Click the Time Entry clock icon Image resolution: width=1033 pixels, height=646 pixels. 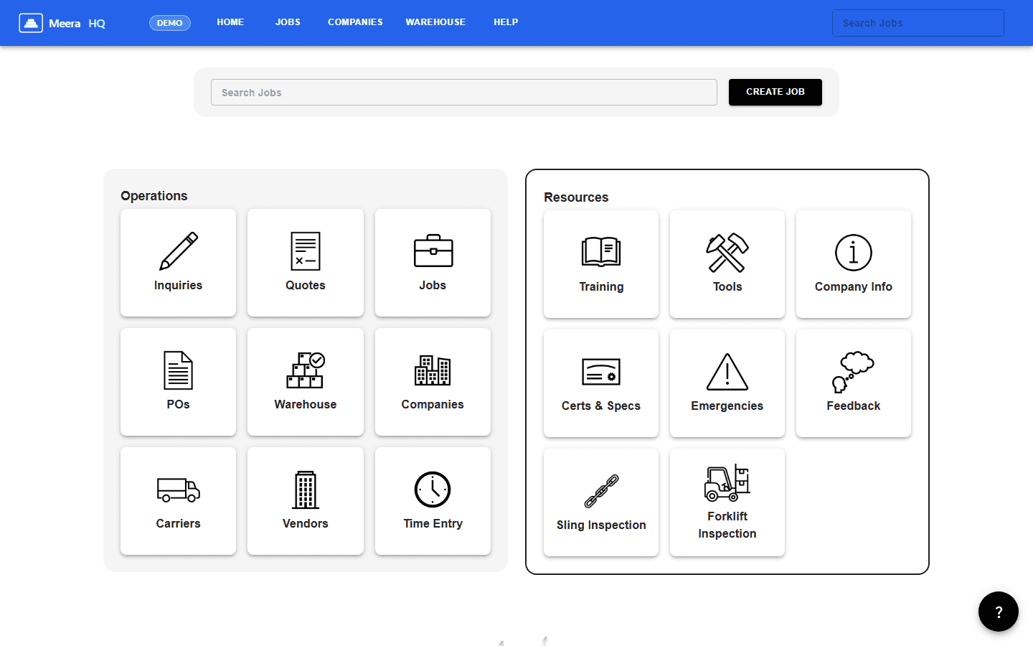[433, 490]
